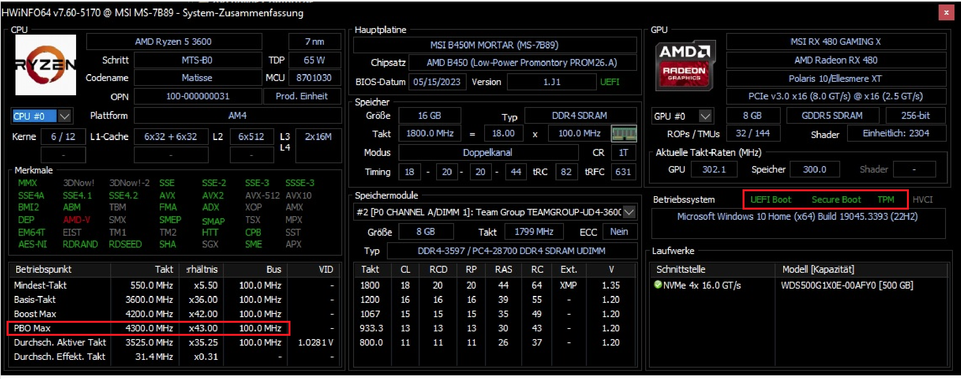Click the Ryzen CPU logo image
The height and width of the screenshot is (379, 961).
(x=46, y=65)
